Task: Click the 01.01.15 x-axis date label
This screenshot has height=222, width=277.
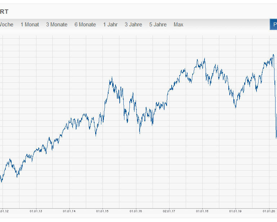Action: tap(102, 211)
